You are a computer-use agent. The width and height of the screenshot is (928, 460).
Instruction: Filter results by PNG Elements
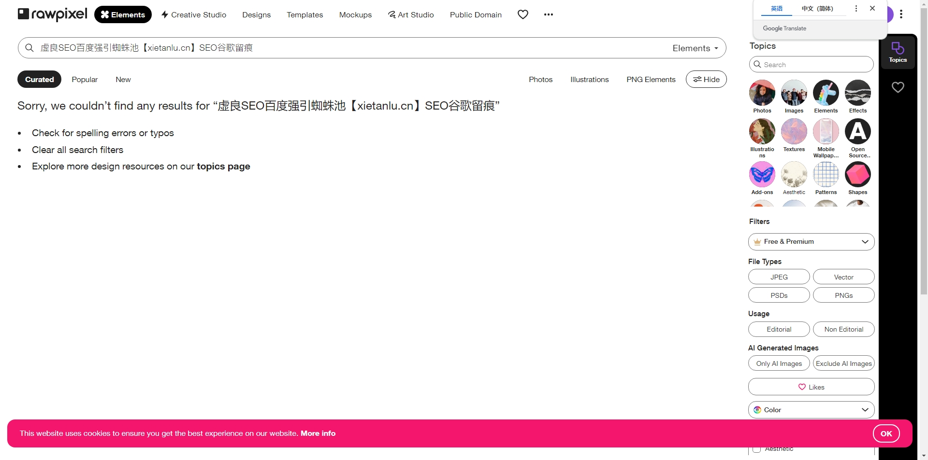[x=651, y=79]
